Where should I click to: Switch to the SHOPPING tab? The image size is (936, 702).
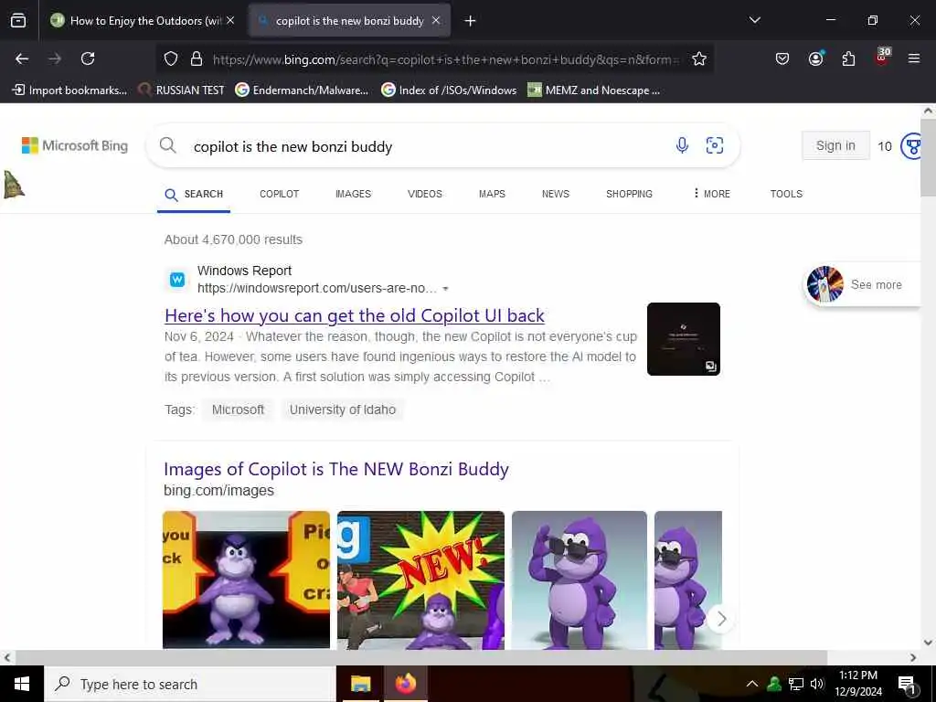(629, 194)
